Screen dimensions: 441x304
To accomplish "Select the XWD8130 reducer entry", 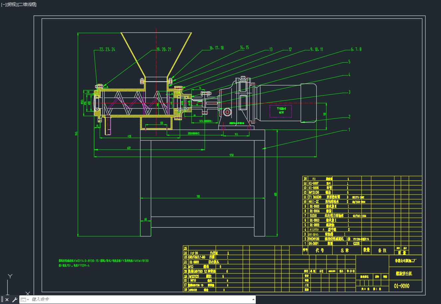I will [313, 239].
